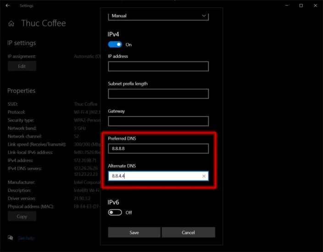Screen dimensions: 323x252
Task: Copy the network properties
Action: [x=22, y=216]
